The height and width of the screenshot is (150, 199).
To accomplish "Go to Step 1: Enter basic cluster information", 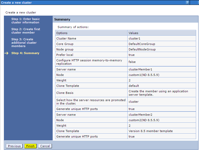I will (25, 21).
